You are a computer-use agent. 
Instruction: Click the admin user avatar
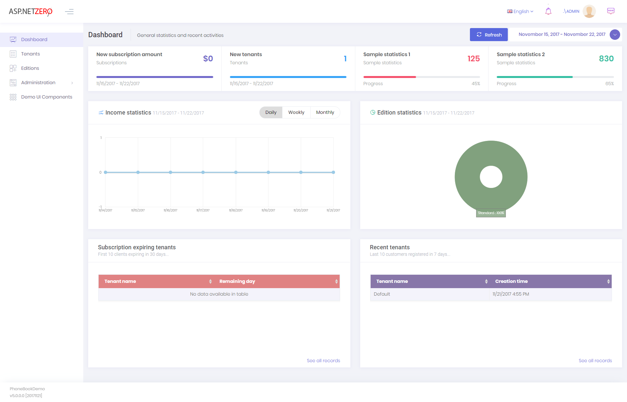pyautogui.click(x=589, y=11)
